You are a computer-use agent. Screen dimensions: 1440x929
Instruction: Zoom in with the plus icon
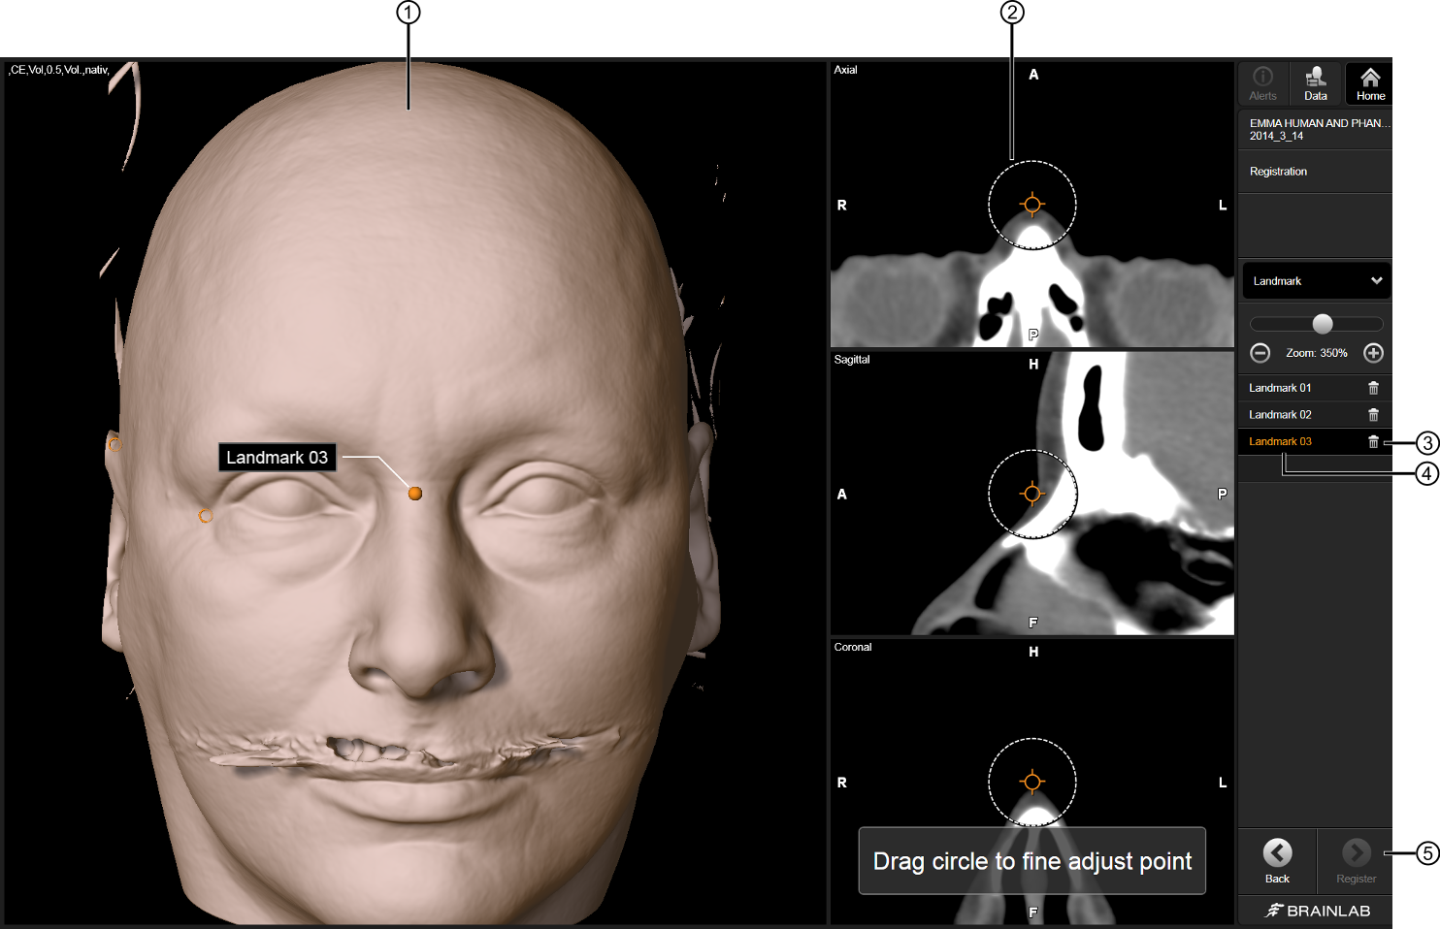1373,353
